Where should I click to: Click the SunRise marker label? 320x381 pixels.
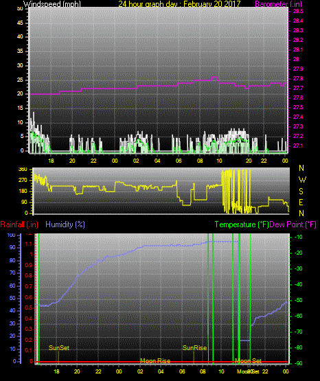pyautogui.click(x=194, y=348)
